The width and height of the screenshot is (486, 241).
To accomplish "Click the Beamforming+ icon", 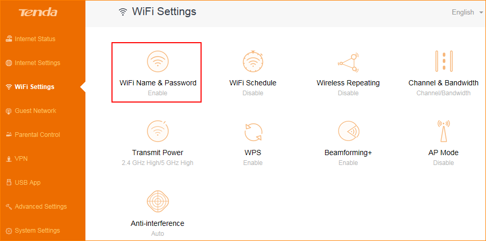I will [x=348, y=131].
